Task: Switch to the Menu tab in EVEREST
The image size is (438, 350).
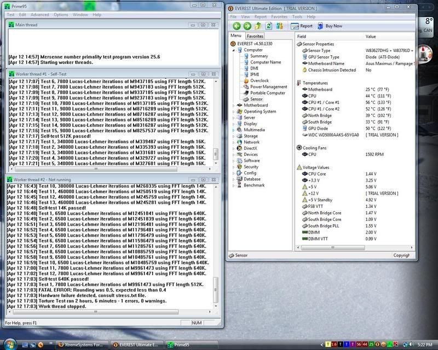Action: 236,36
